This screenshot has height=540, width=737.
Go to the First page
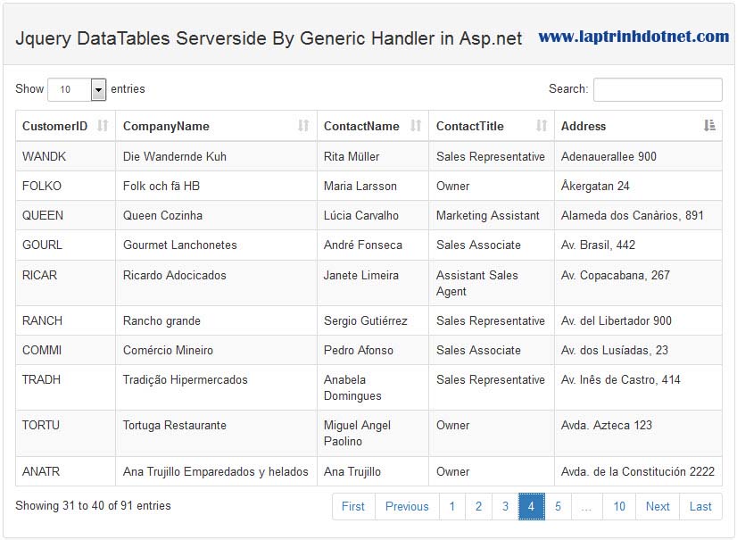click(352, 506)
